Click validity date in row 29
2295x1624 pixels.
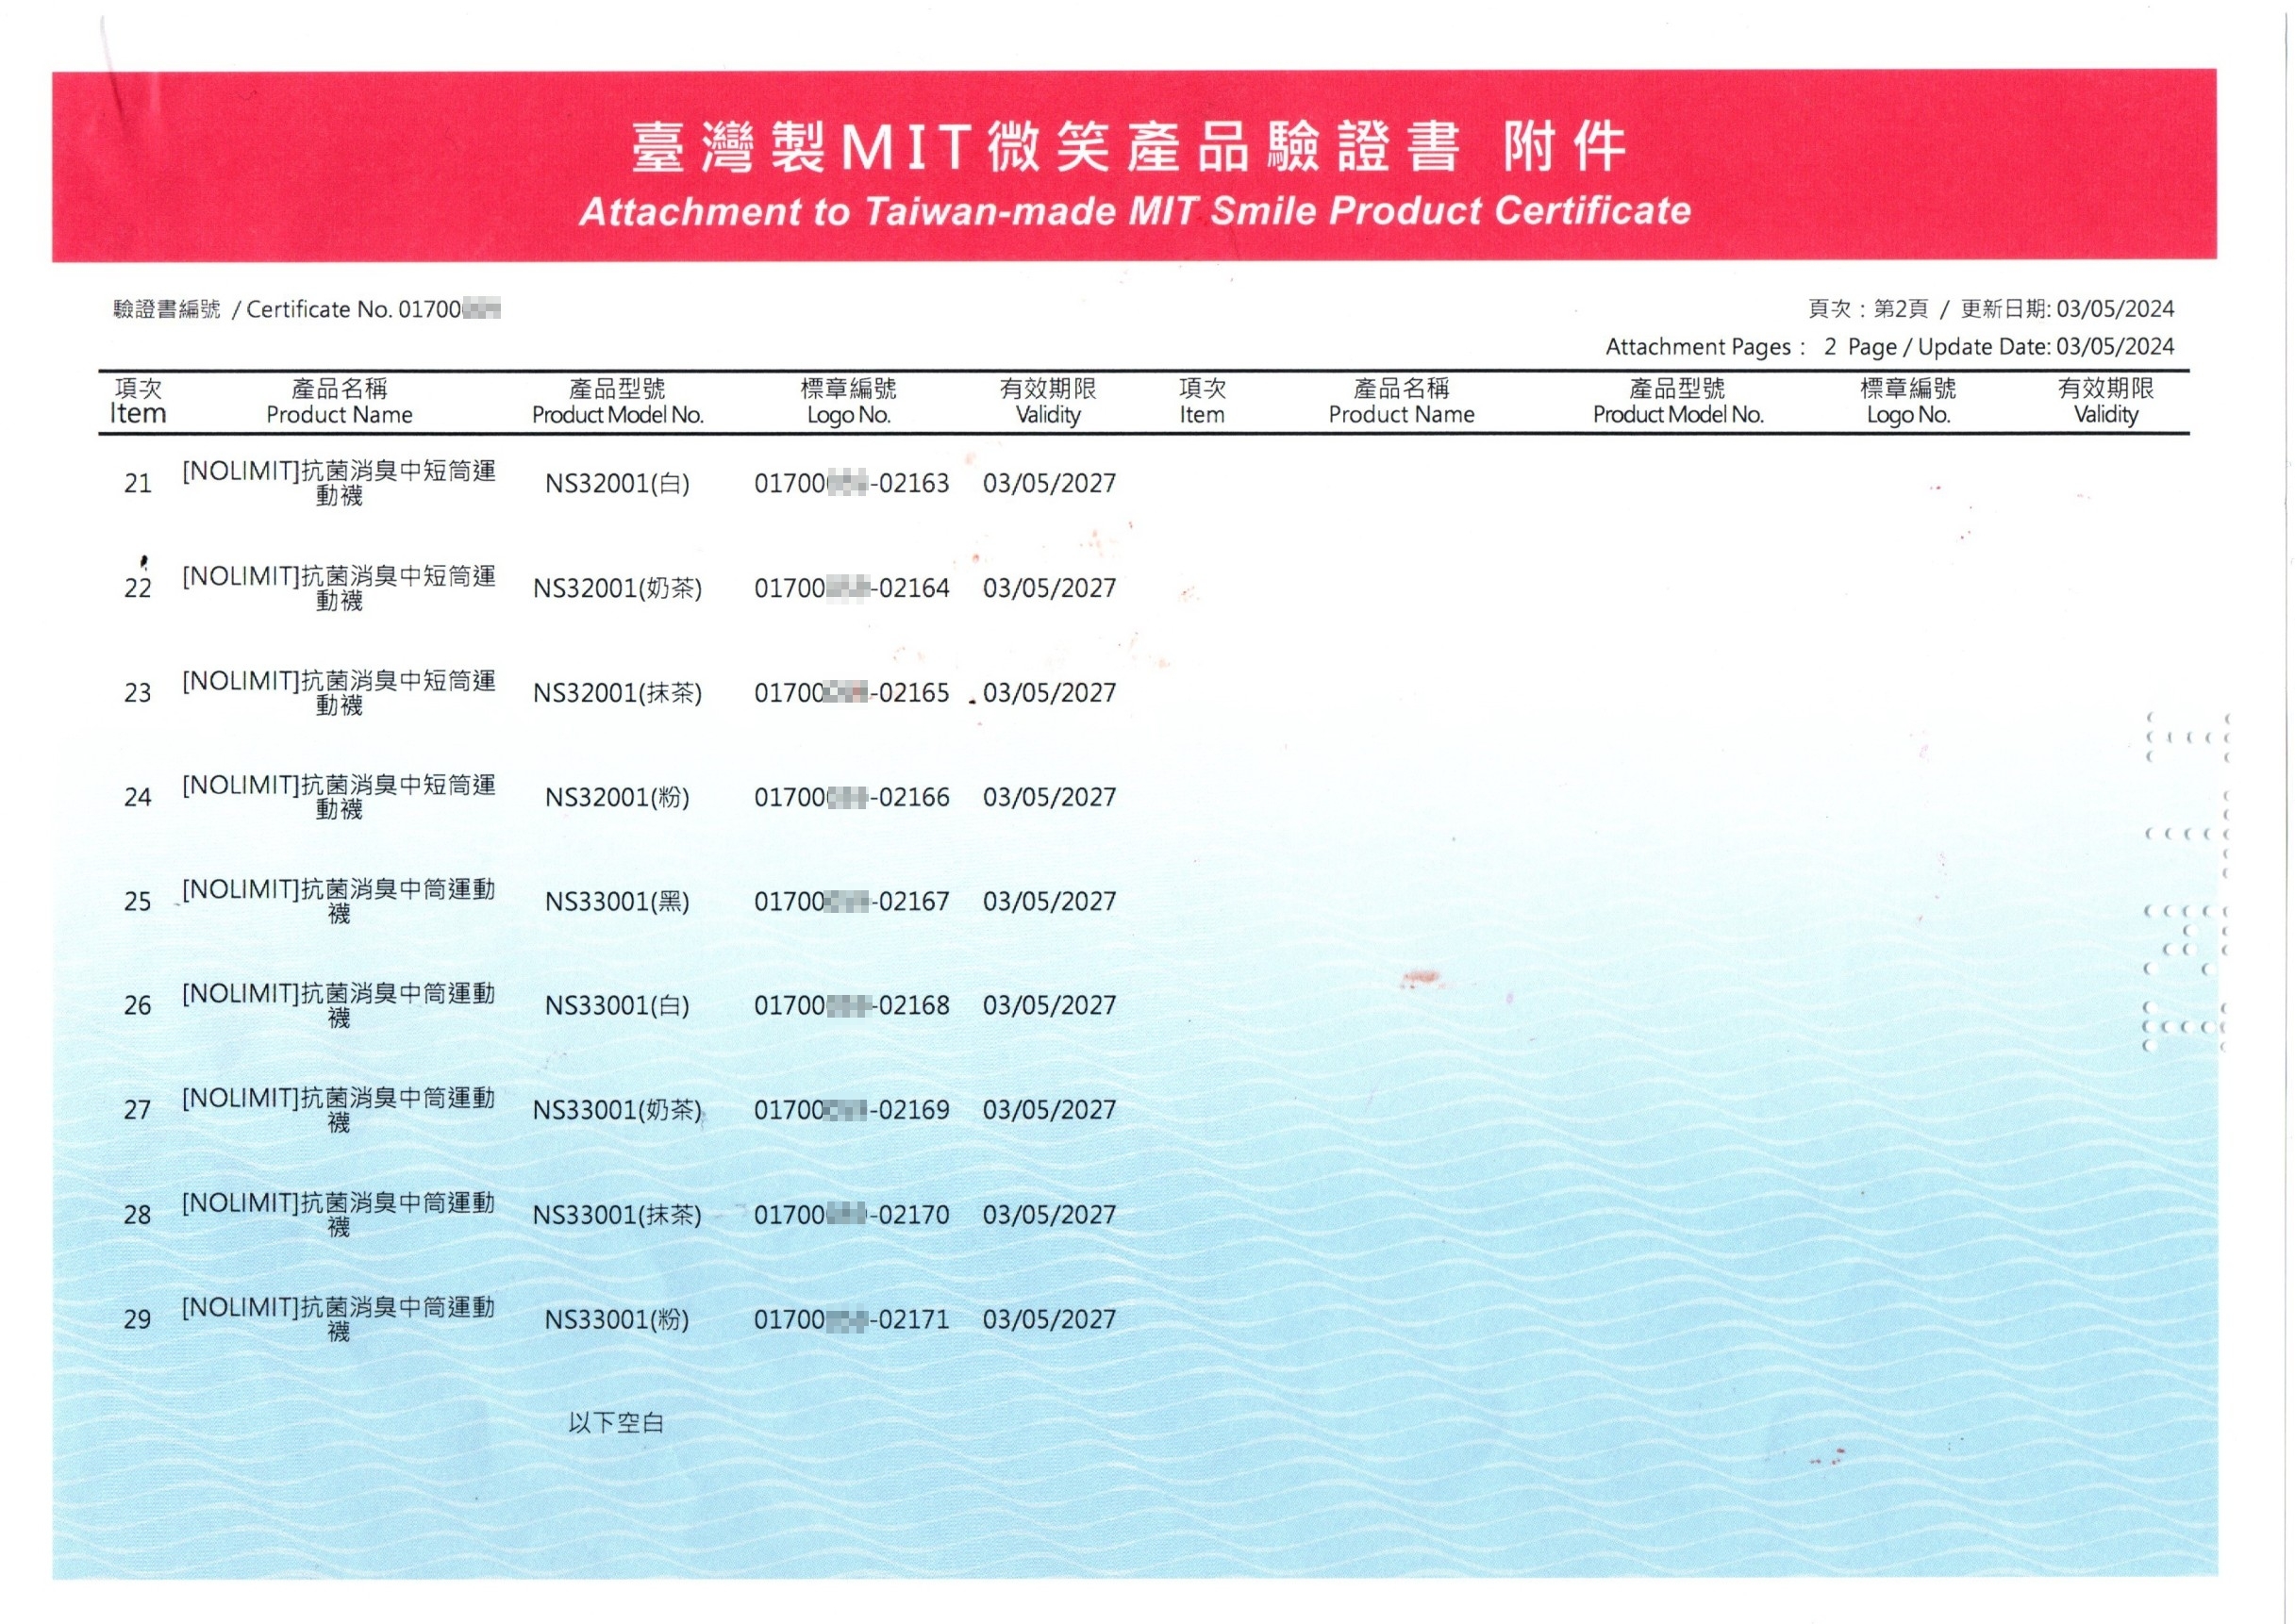1049,1320
